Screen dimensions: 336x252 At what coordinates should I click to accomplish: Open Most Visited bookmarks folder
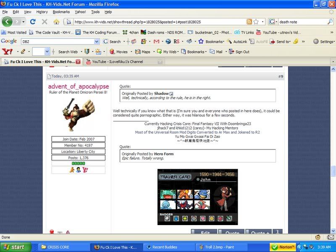(x=14, y=32)
